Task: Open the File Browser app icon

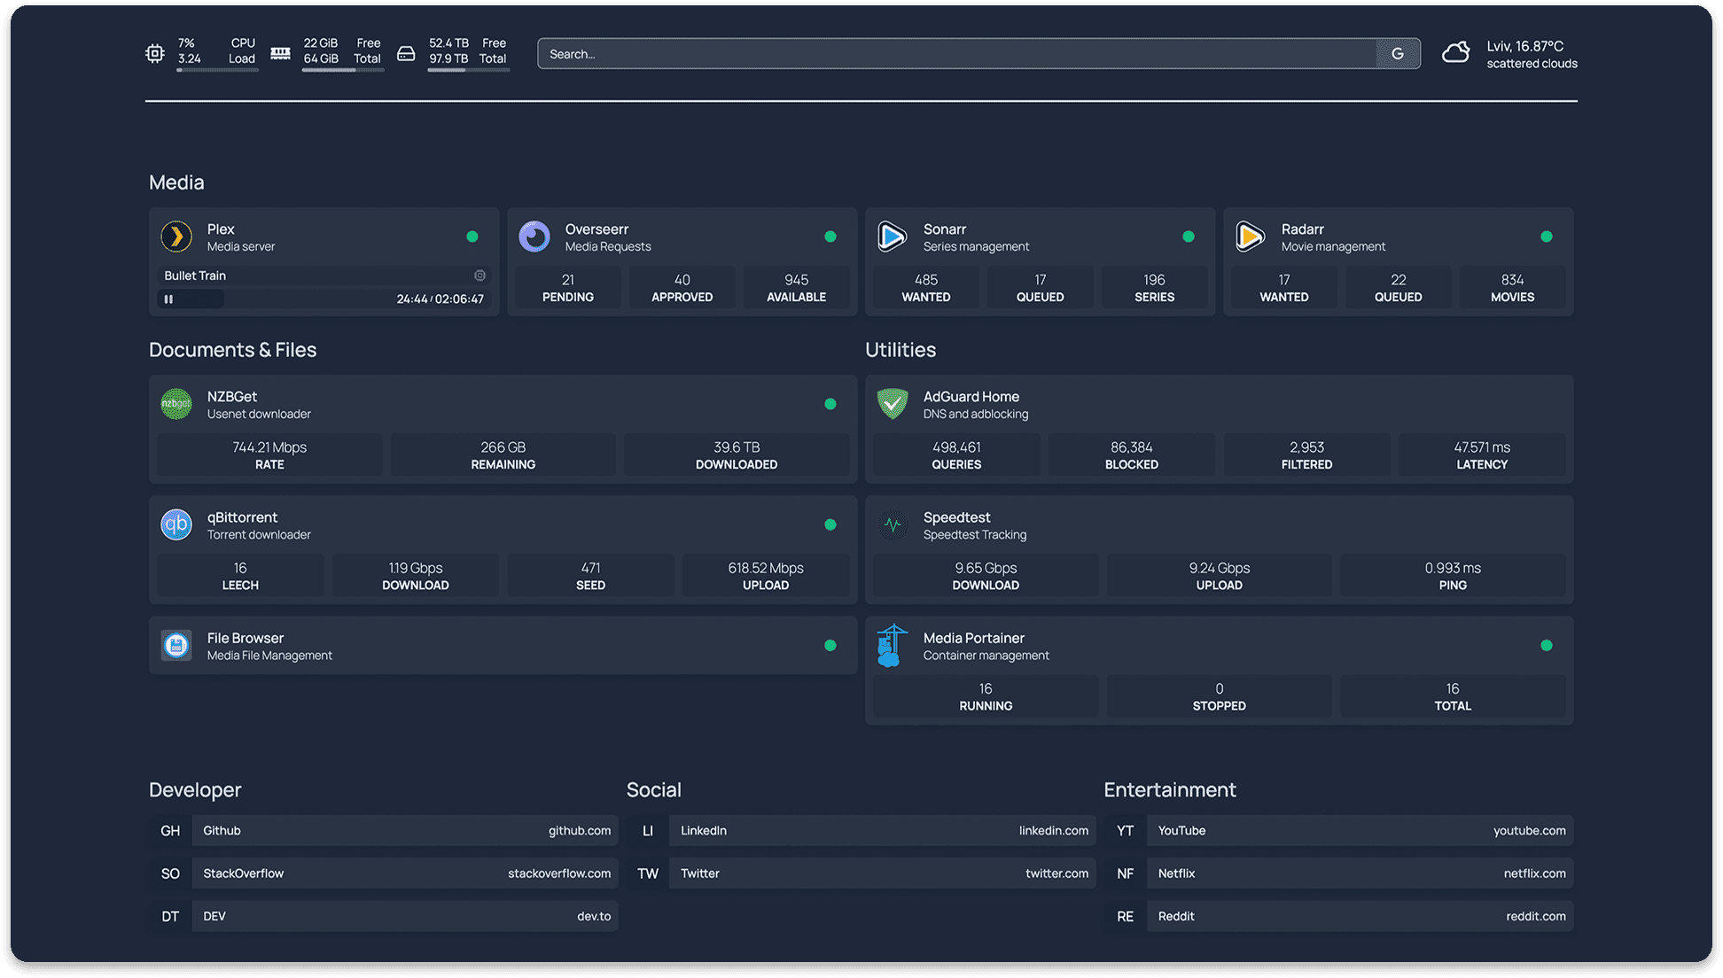Action: click(x=175, y=645)
